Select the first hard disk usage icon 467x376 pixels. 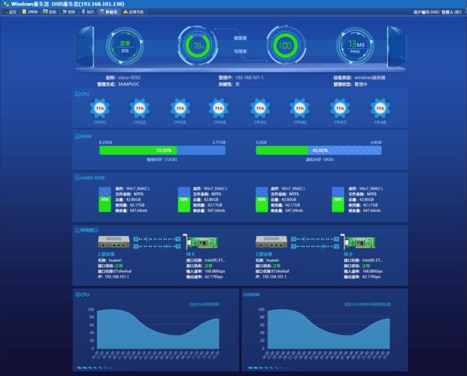(x=105, y=200)
